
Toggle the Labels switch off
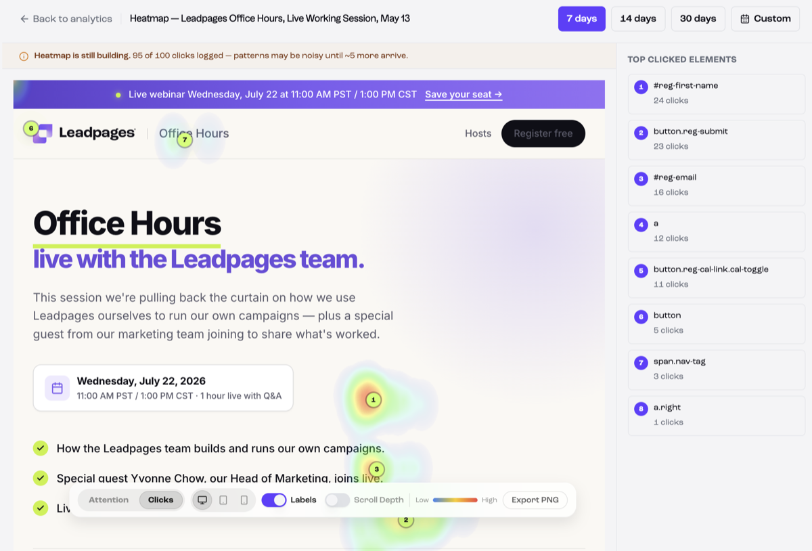[273, 500]
